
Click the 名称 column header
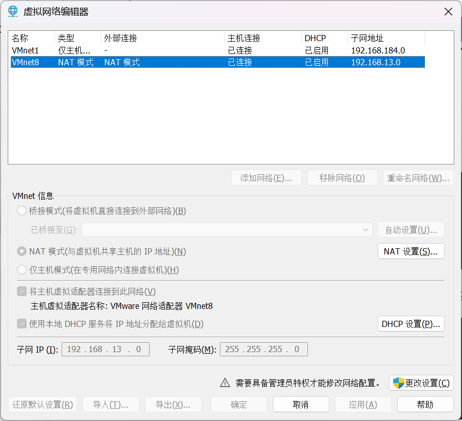point(32,38)
